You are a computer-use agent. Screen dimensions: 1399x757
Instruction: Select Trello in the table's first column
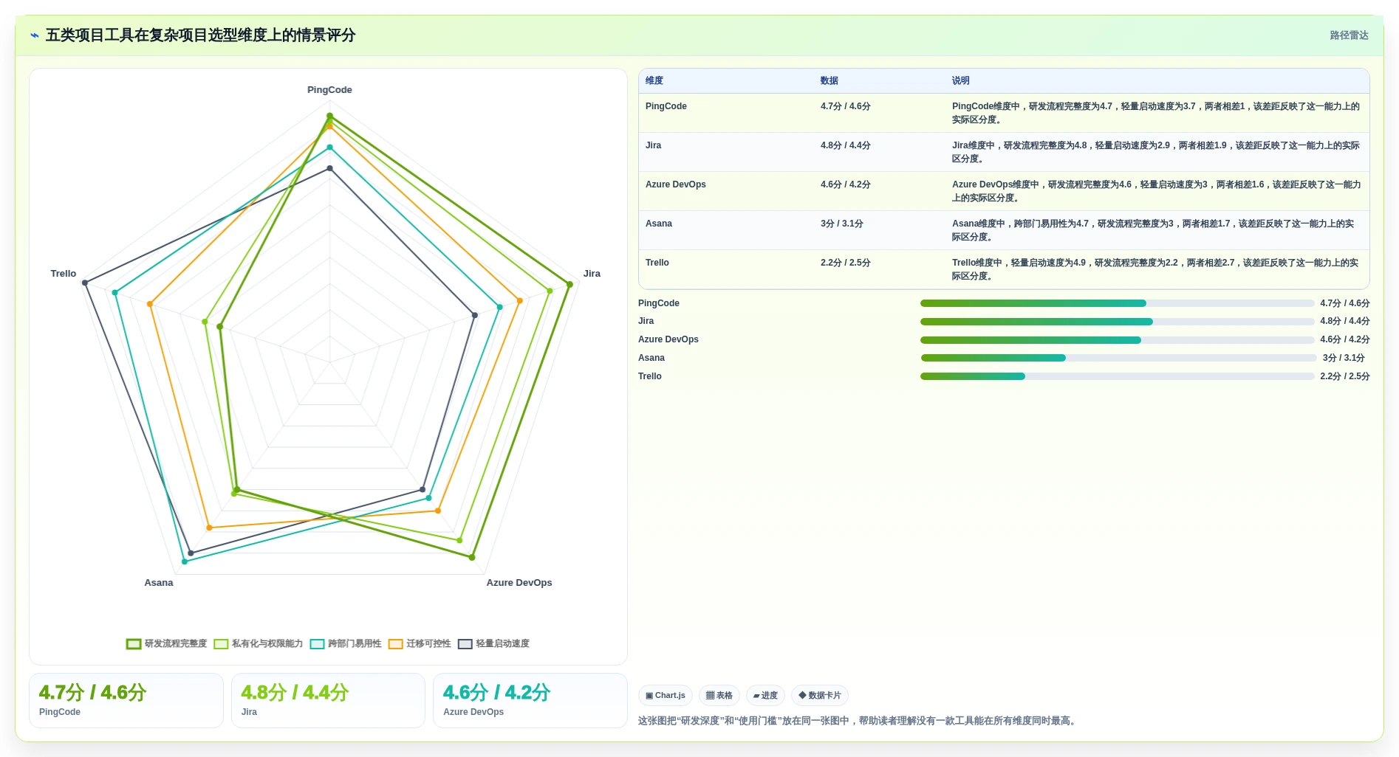(x=657, y=263)
